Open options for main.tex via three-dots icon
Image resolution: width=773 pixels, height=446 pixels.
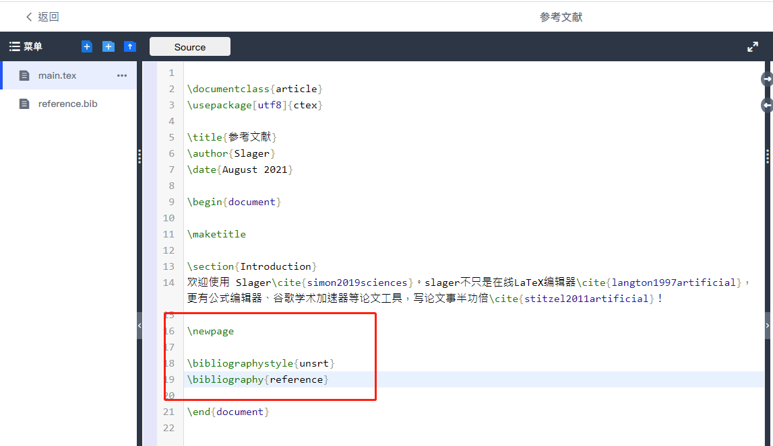[x=122, y=76]
